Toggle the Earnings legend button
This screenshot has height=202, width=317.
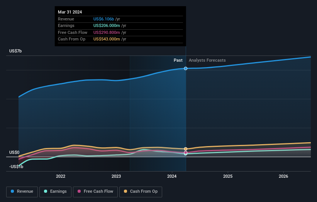click(x=55, y=192)
